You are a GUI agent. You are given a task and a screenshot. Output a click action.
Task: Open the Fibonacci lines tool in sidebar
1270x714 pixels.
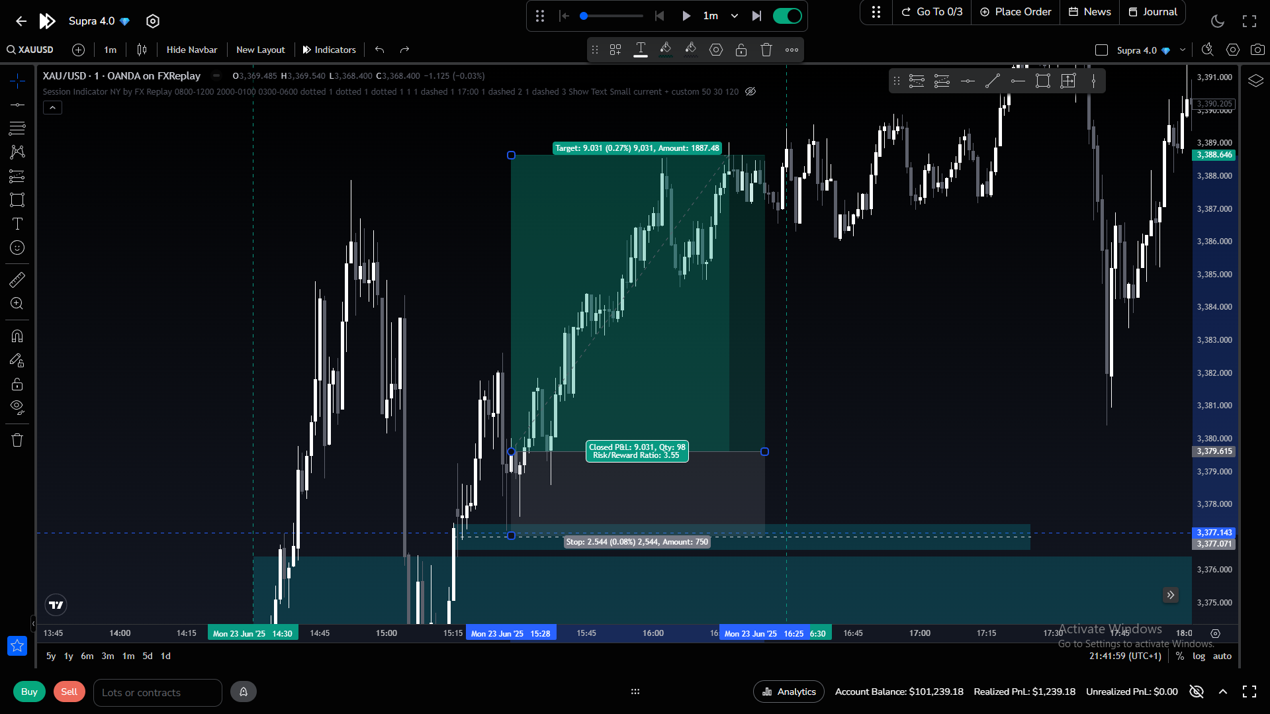(17, 128)
